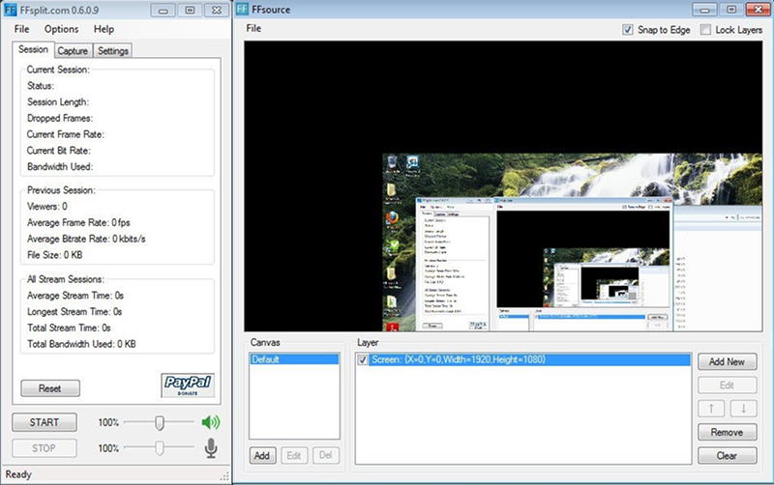The image size is (774, 485).
Task: Click the Reset button in the Session tab
Action: [50, 388]
